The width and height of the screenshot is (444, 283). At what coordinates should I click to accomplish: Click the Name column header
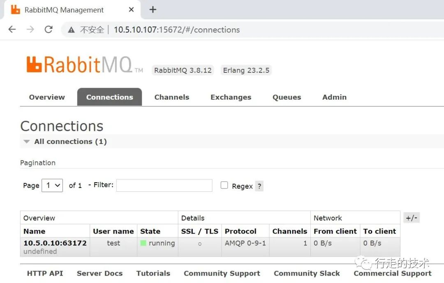point(34,231)
